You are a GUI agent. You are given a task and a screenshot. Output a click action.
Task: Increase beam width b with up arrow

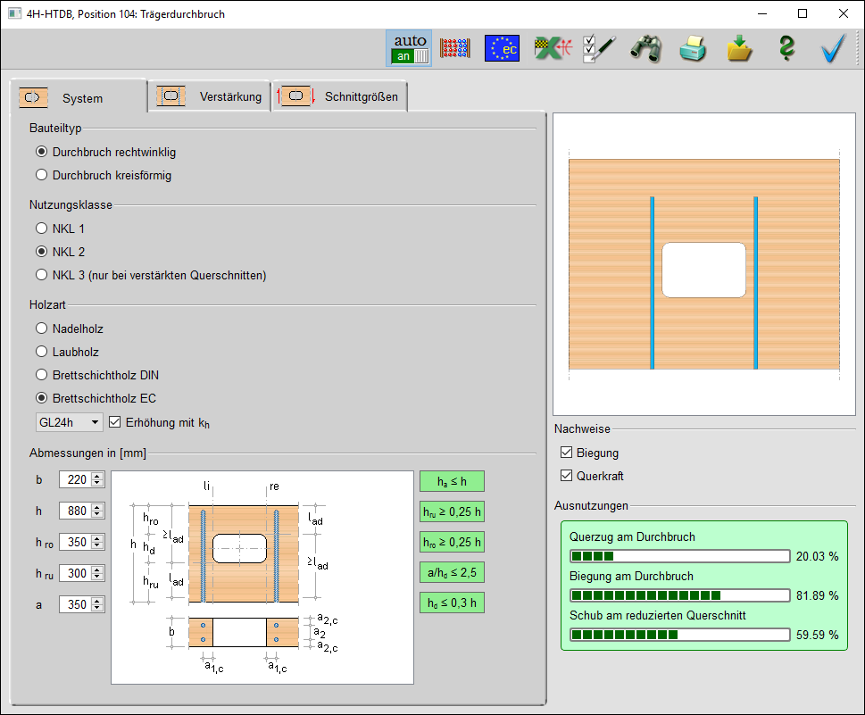(x=97, y=476)
